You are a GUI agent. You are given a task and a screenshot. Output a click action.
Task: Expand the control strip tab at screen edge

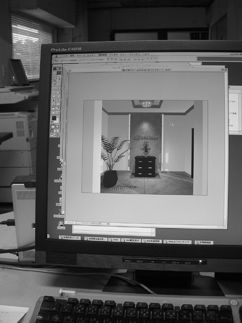[48, 236]
